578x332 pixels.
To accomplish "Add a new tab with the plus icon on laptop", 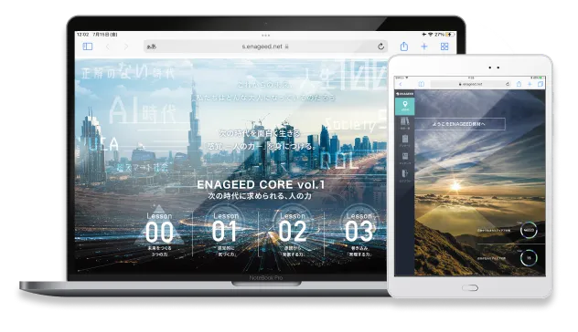I will [x=424, y=47].
